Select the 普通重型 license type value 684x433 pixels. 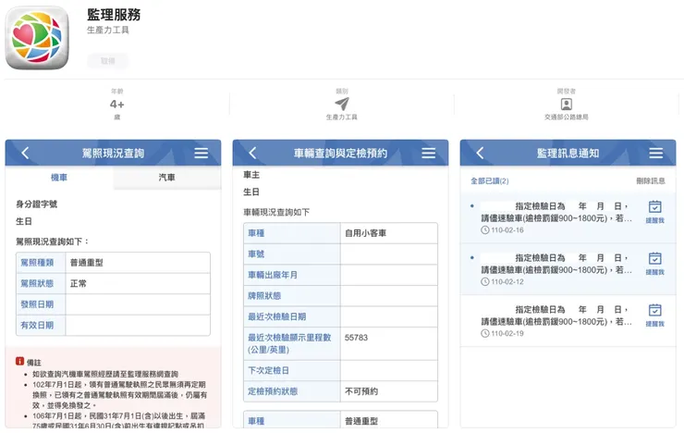point(86,263)
